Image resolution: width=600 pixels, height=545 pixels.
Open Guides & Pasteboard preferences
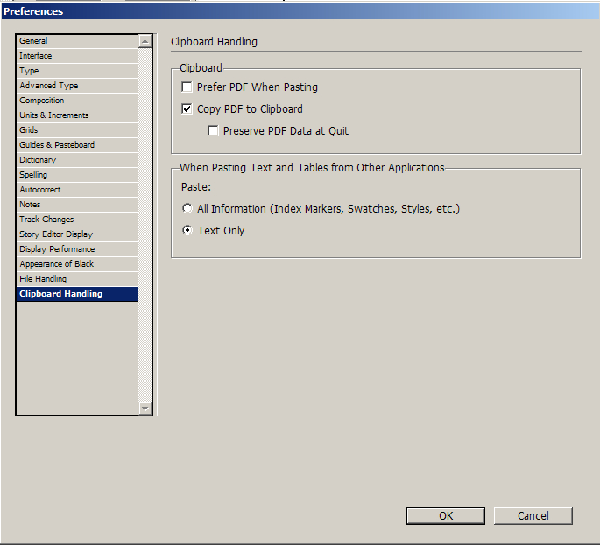tap(77, 145)
